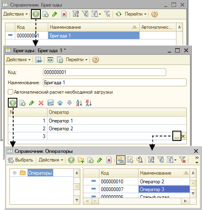Filter by current value icon in Справочник Бригады
Screen dimensions: 202x210
coord(85,14)
